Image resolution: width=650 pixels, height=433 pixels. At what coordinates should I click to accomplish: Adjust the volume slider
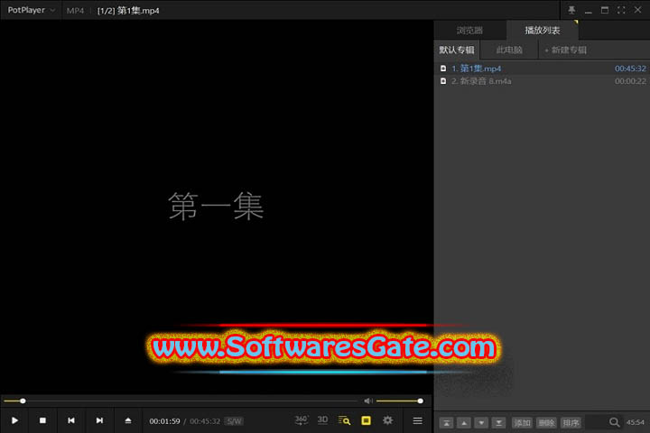pyautogui.click(x=400, y=401)
